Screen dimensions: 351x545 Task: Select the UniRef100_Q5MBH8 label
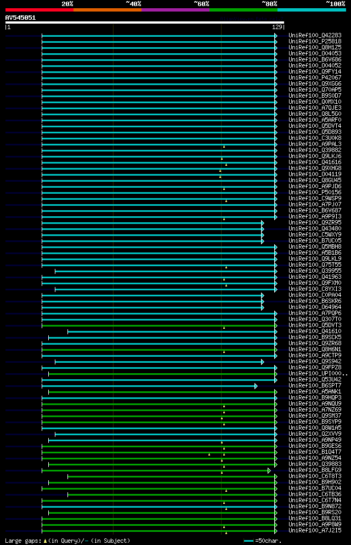click(315, 247)
